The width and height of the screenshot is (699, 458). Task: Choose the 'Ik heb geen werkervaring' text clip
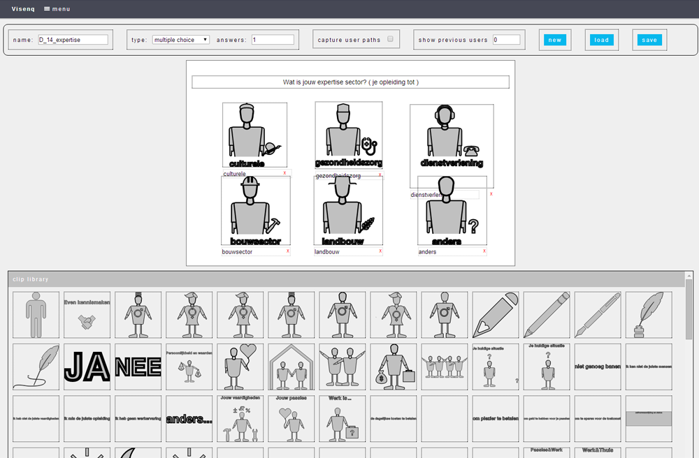138,419
